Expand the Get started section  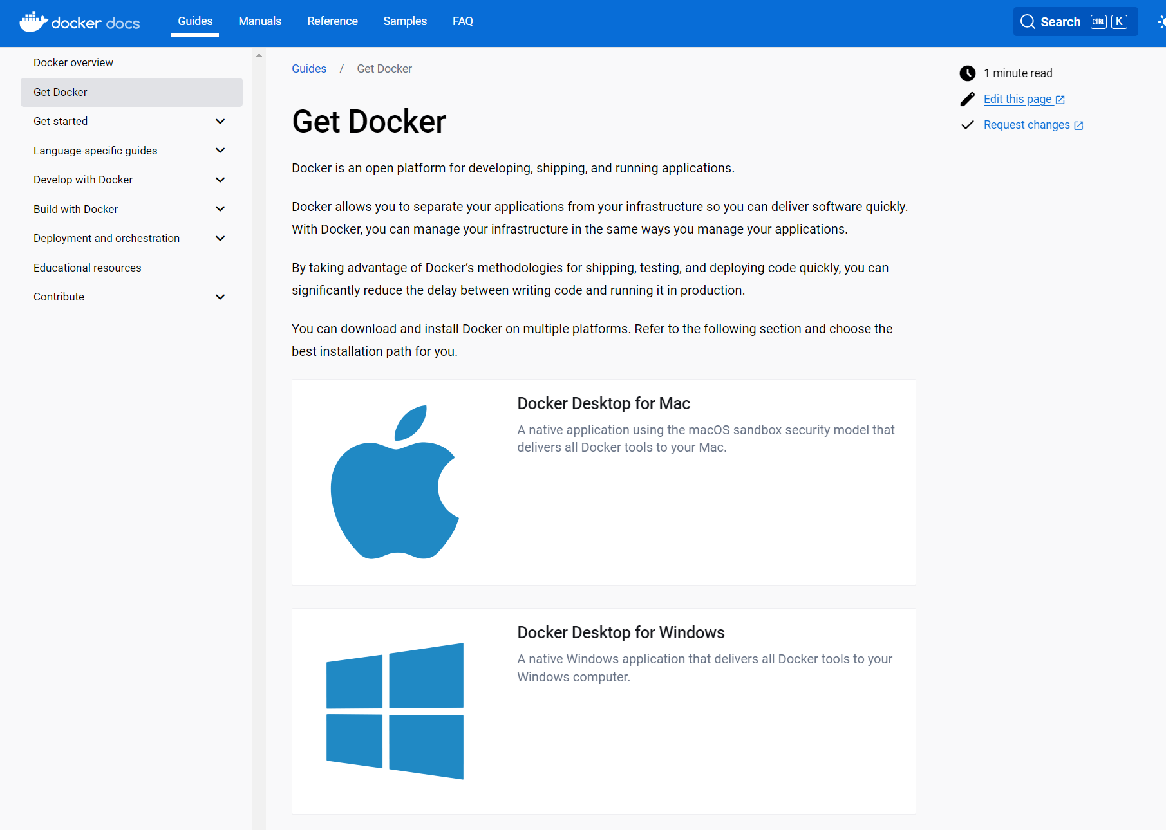(x=220, y=121)
